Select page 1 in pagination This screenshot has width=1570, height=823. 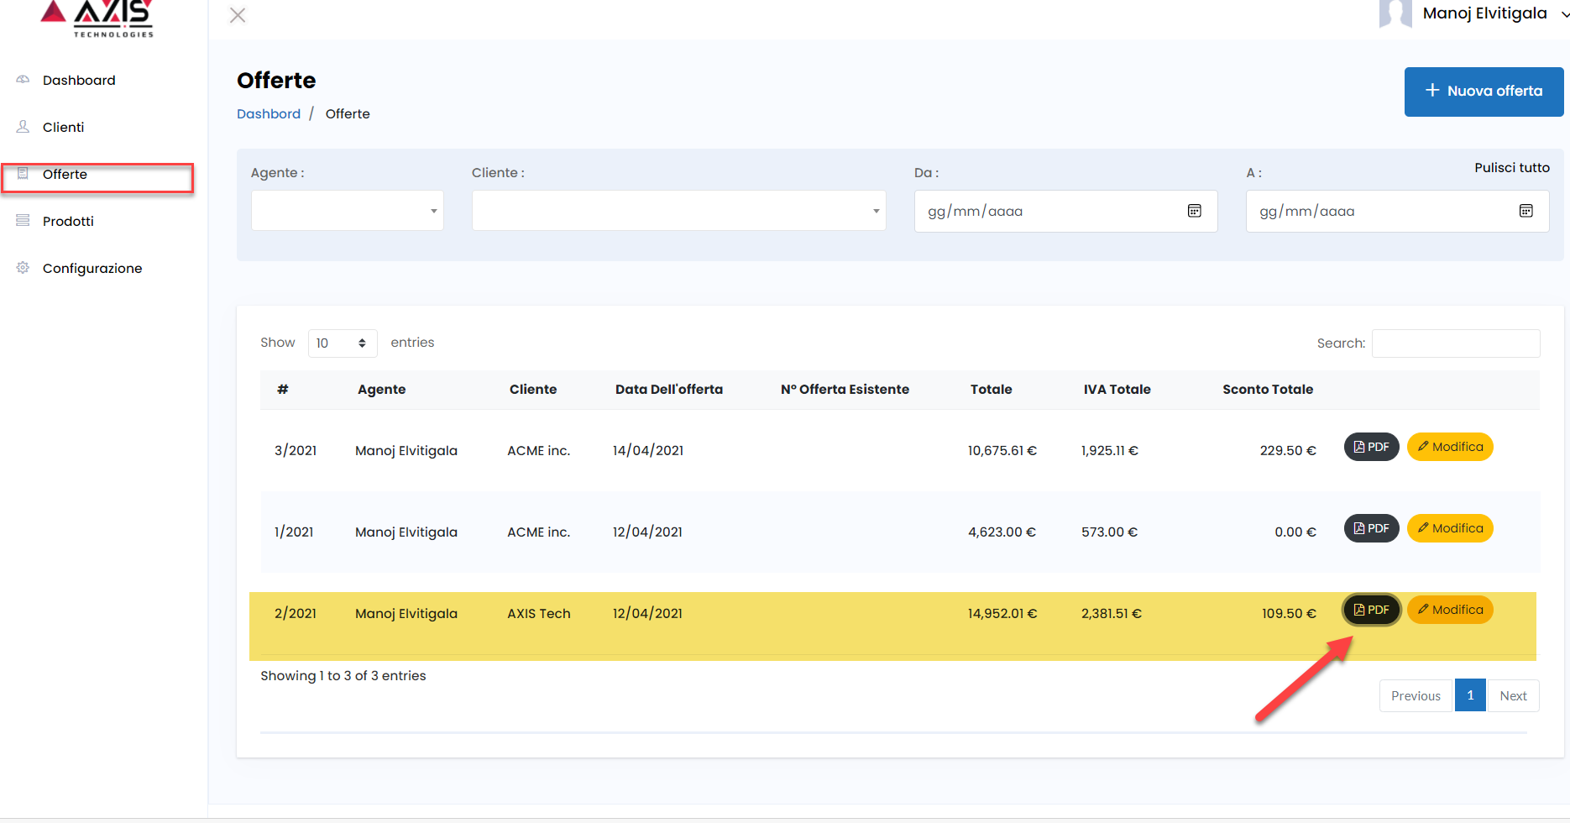tap(1470, 695)
